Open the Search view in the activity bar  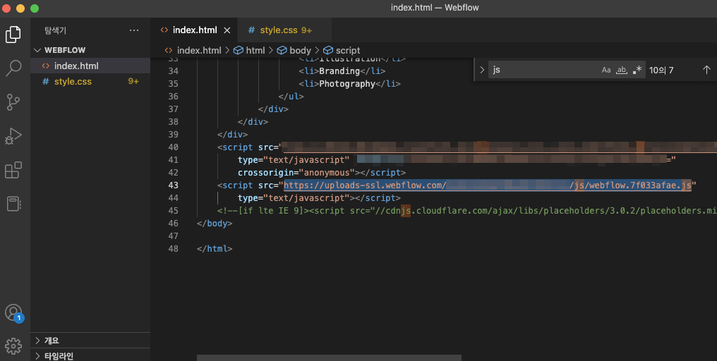click(13, 68)
